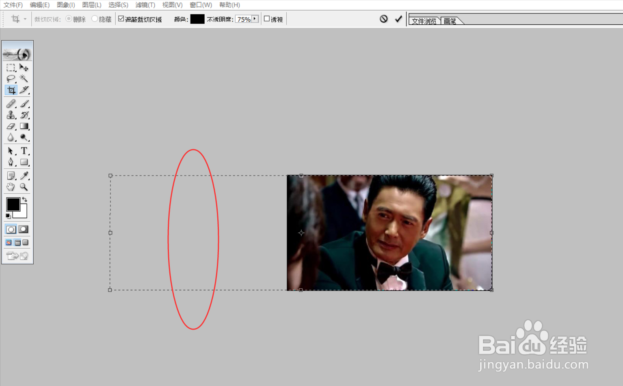Select the Gradient tool
The image size is (623, 386).
[24, 127]
